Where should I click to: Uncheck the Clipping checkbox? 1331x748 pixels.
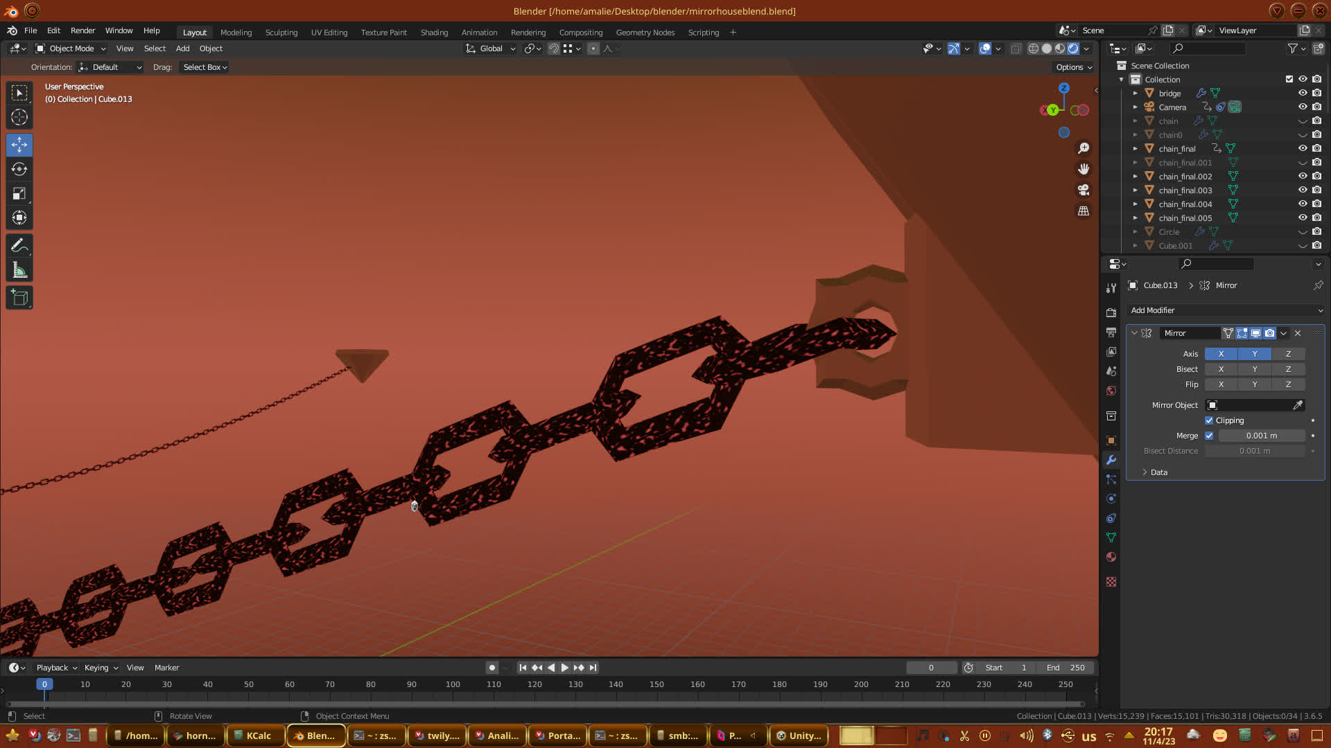pyautogui.click(x=1209, y=420)
